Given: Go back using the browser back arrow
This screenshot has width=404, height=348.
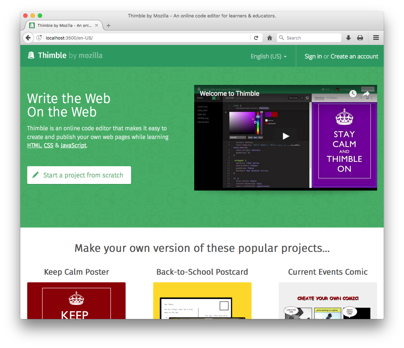Looking at the screenshot, I should tap(28, 37).
